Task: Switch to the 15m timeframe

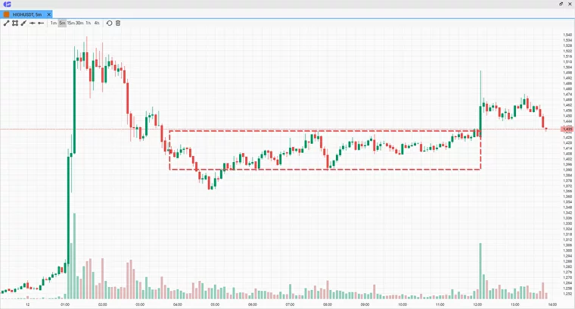Action: [71, 23]
